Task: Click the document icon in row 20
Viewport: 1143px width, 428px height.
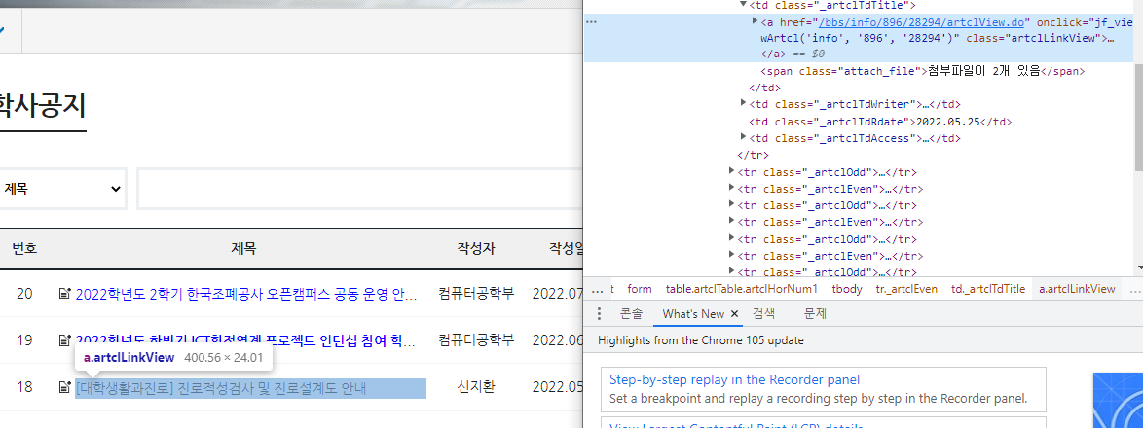Action: [65, 294]
